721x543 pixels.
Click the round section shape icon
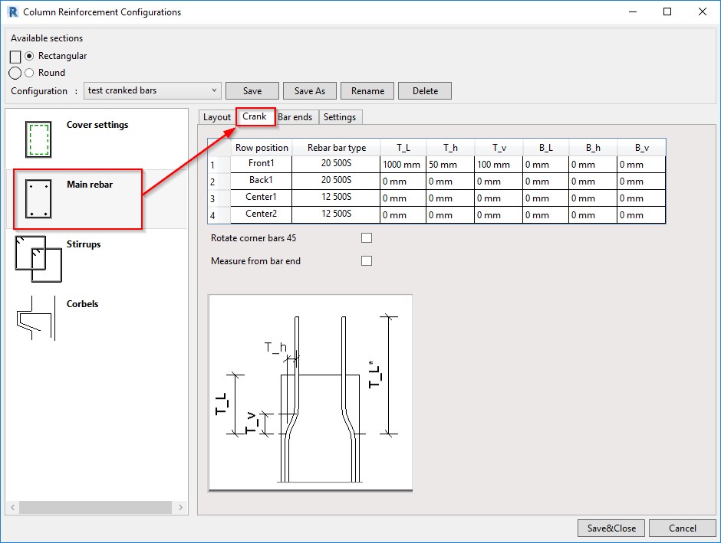15,73
